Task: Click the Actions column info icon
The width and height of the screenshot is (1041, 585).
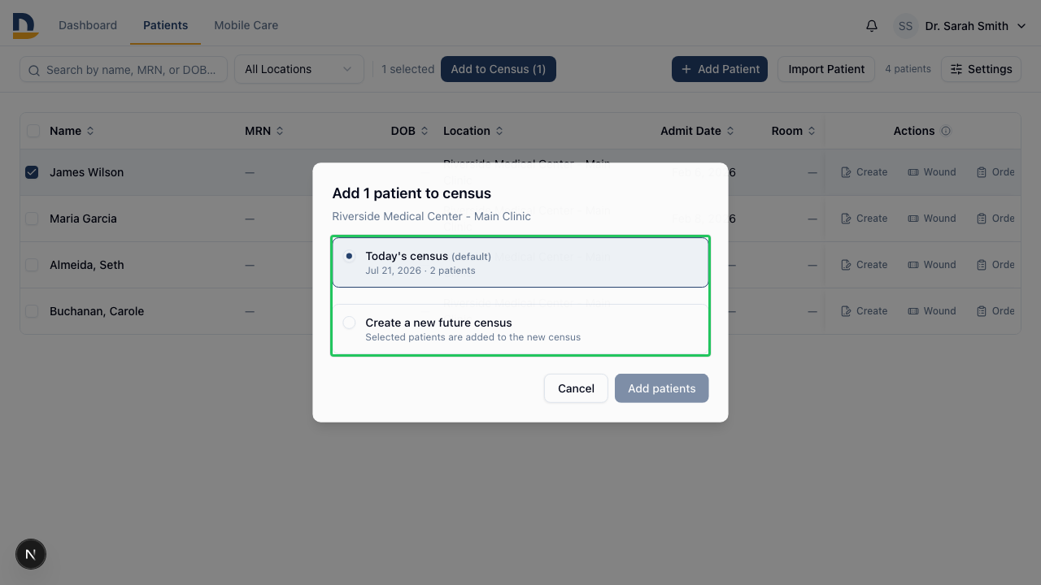Action: pyautogui.click(x=946, y=131)
